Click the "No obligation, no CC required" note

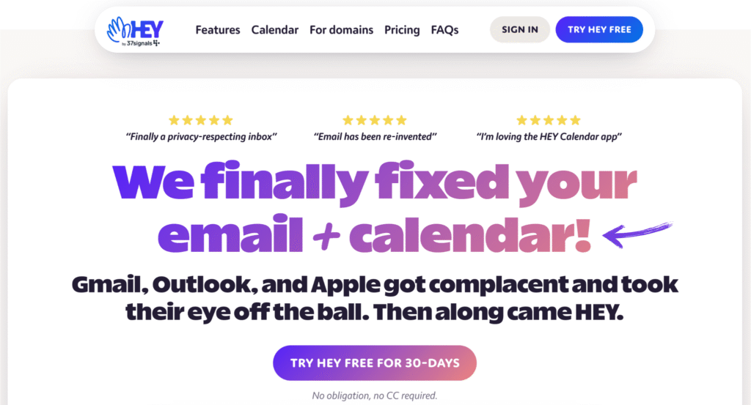click(x=375, y=395)
